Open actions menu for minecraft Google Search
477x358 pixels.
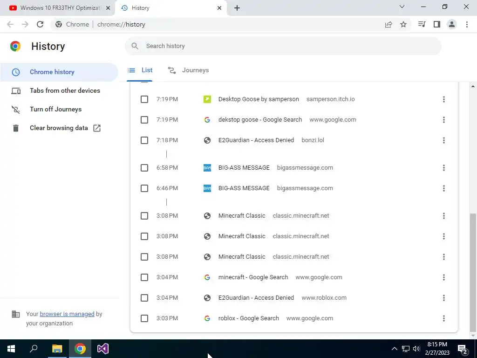pos(444,277)
